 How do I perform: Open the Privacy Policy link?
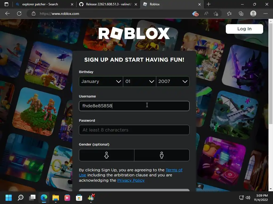pyautogui.click(x=131, y=180)
